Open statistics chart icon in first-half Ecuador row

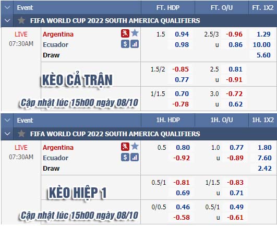(x=135, y=157)
